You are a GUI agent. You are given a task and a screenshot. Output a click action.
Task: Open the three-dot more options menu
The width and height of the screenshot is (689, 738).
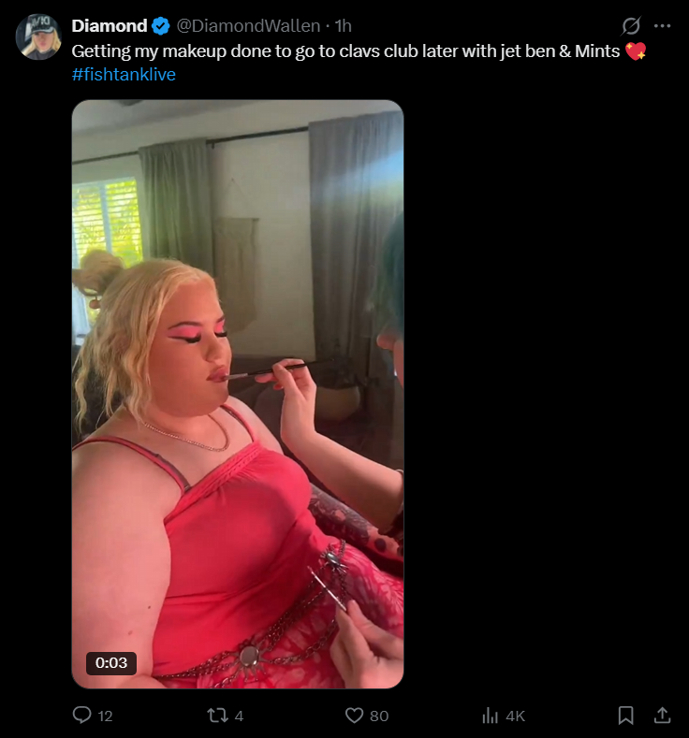pos(662,26)
